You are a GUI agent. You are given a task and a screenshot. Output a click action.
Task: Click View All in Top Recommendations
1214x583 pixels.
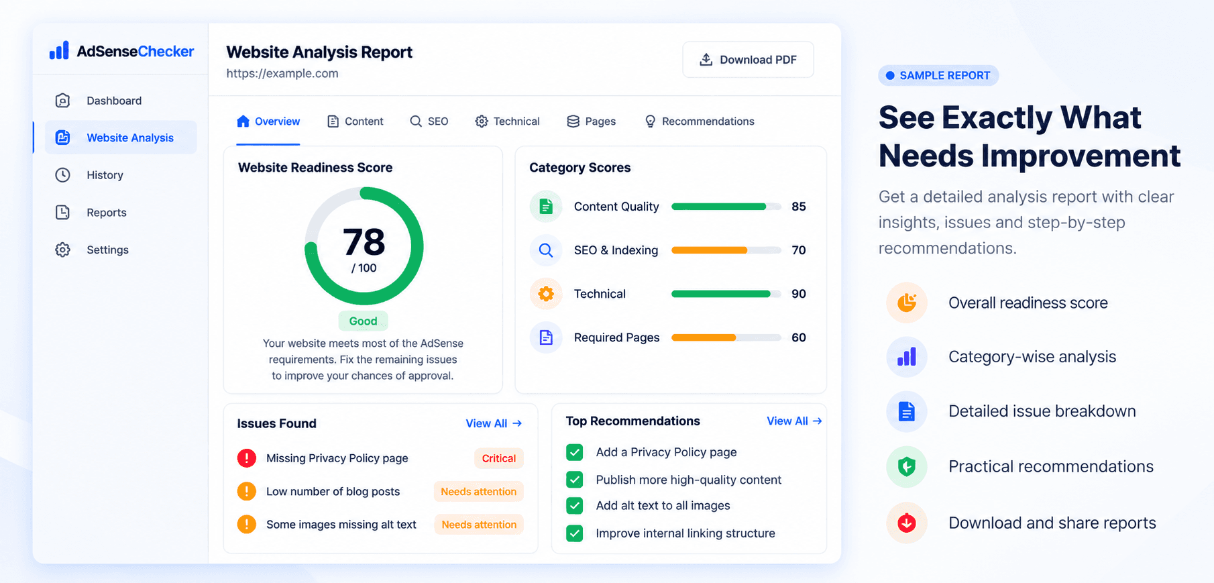(x=794, y=421)
